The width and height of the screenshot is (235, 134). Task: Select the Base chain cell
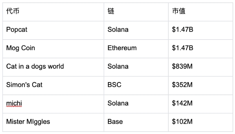point(136,122)
